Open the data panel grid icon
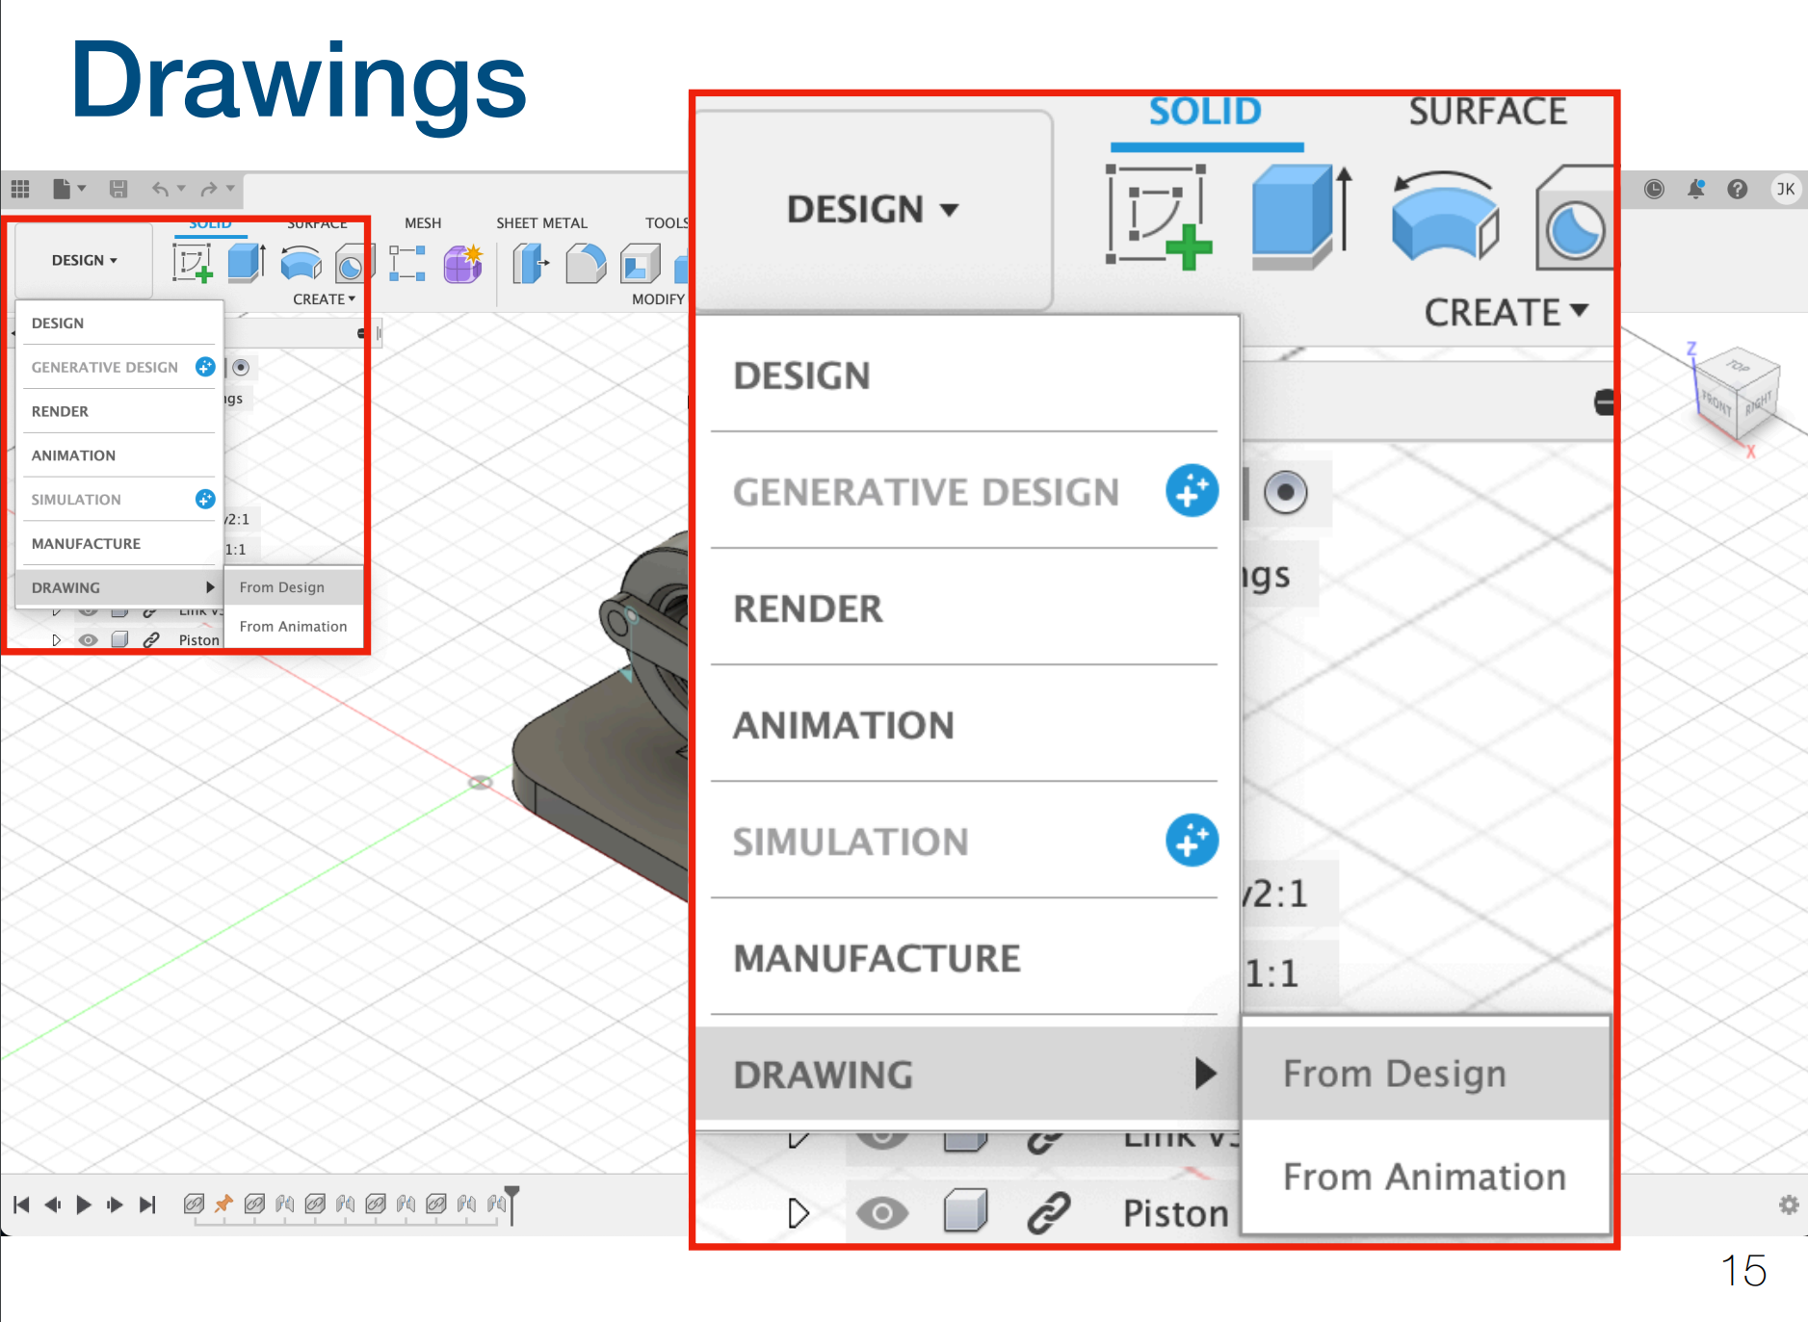Screen dimensions: 1808x1322 20,189
